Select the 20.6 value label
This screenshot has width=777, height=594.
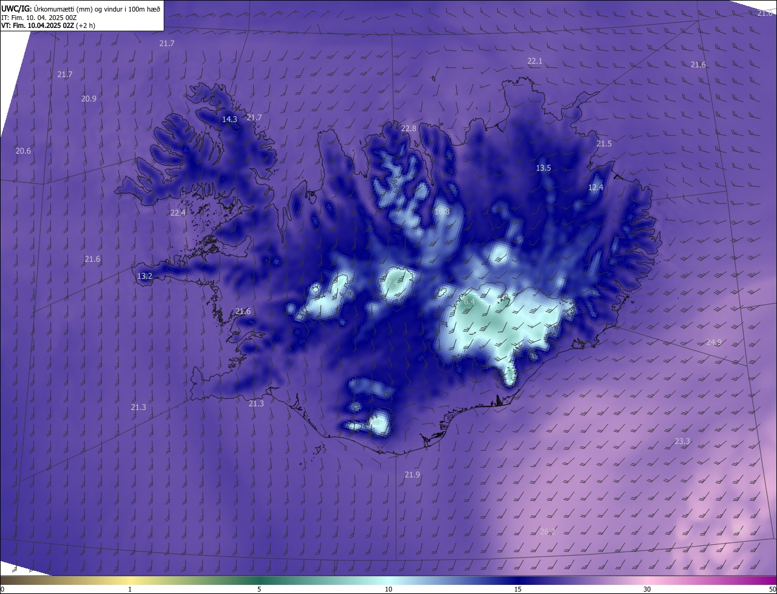(23, 151)
